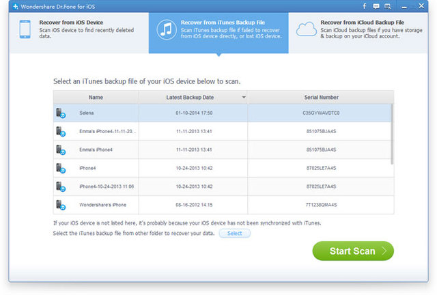Click device icon for Wondershare's iPhone row
437x295 pixels.
[61, 206]
